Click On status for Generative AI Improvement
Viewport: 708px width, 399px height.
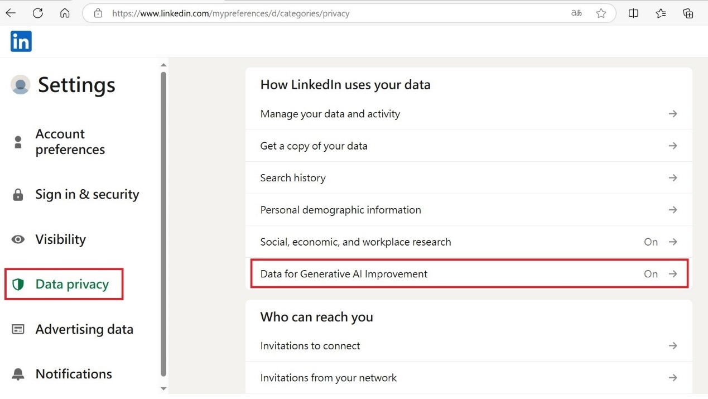click(651, 274)
